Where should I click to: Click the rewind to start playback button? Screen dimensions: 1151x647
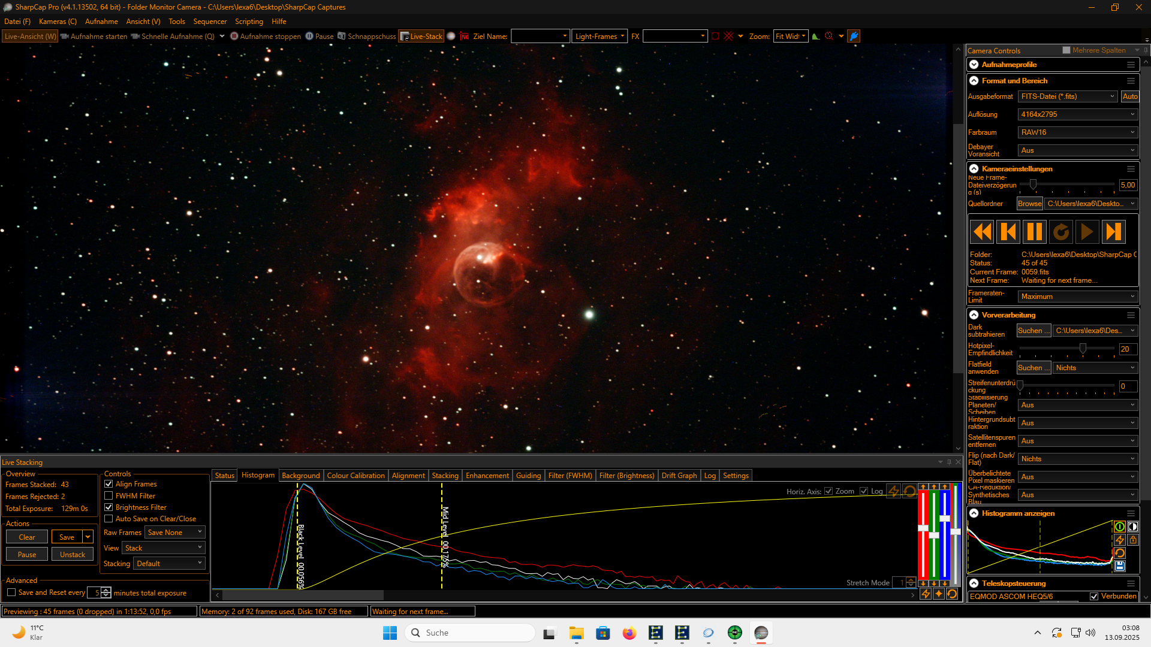[982, 232]
